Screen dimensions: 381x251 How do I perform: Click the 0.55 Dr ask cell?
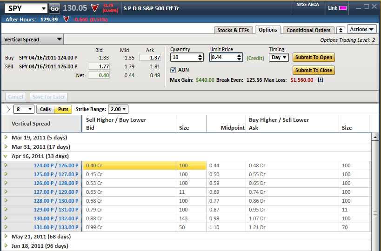pos(292,174)
